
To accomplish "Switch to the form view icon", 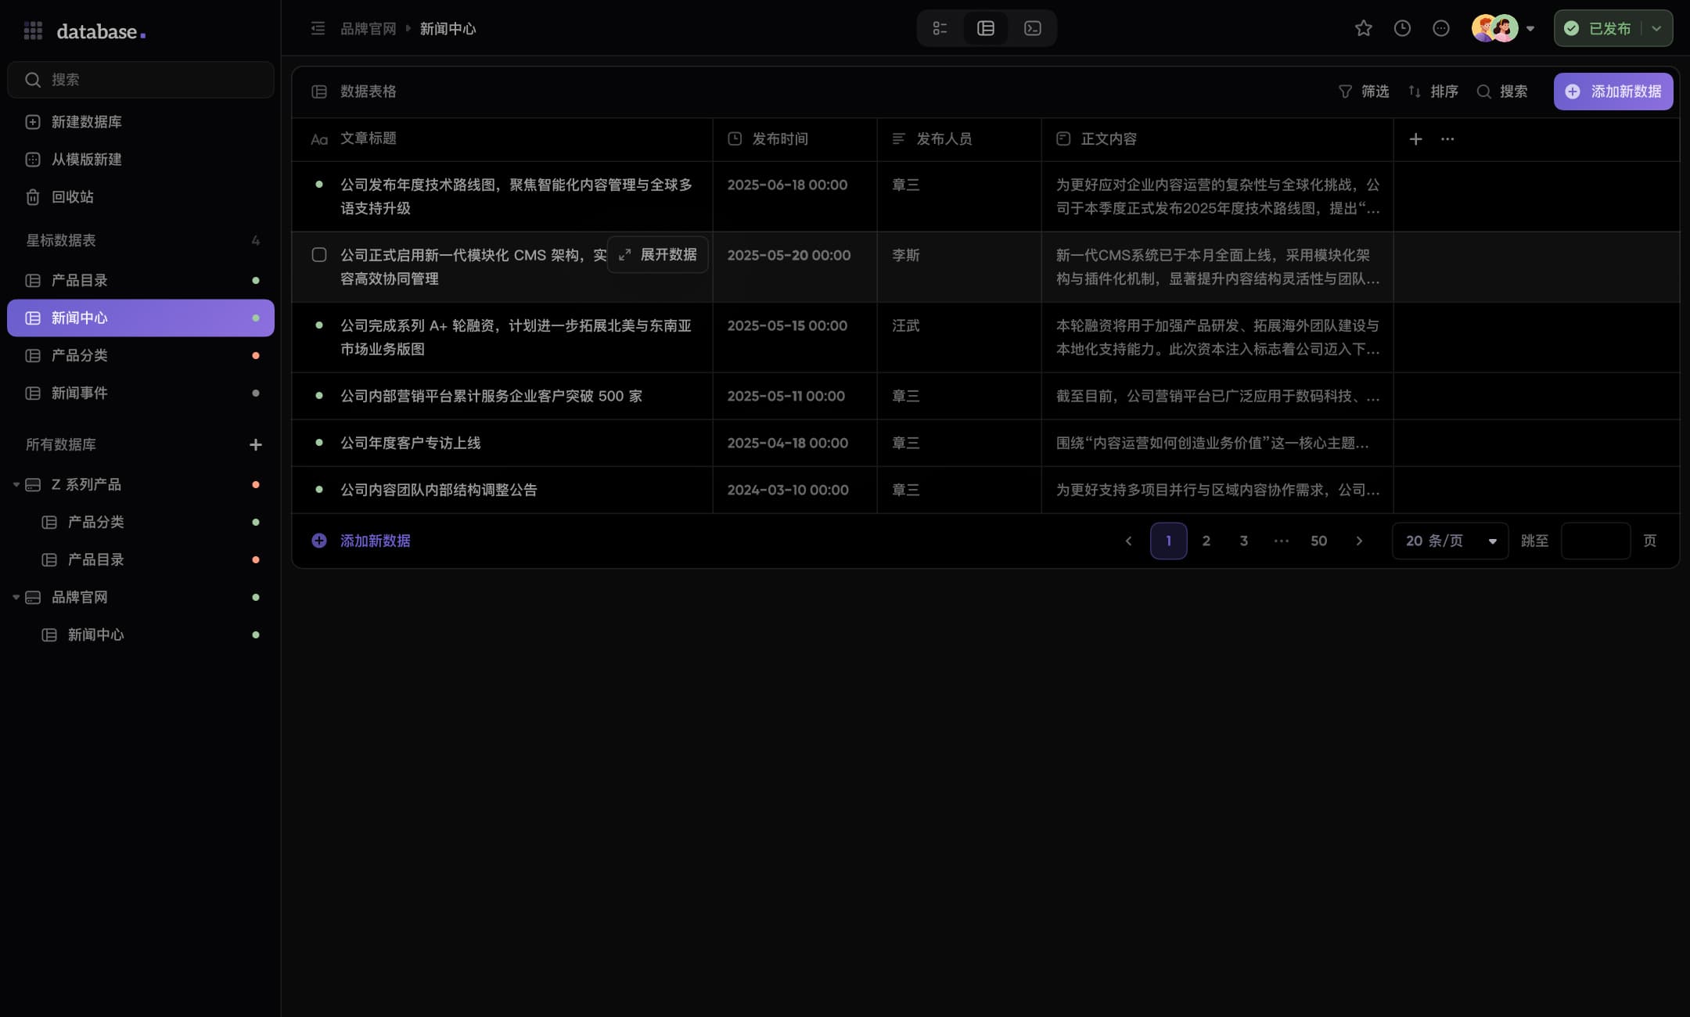I will pyautogui.click(x=940, y=28).
